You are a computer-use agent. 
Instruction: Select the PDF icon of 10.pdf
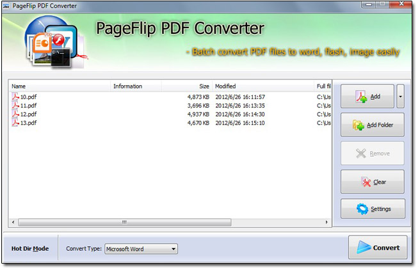coord(15,97)
